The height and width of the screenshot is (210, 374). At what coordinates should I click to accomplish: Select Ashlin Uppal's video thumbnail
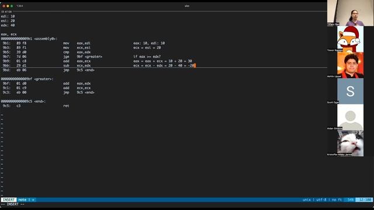click(x=350, y=65)
